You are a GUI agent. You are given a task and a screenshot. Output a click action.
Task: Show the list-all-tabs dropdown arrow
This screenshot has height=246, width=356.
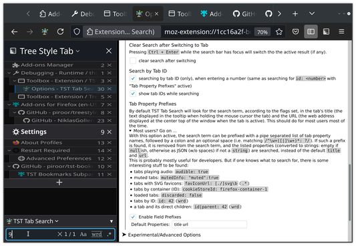[312, 13]
